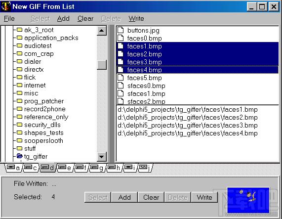Open the File menu
This screenshot has width=282, height=219.
pyautogui.click(x=9, y=18)
